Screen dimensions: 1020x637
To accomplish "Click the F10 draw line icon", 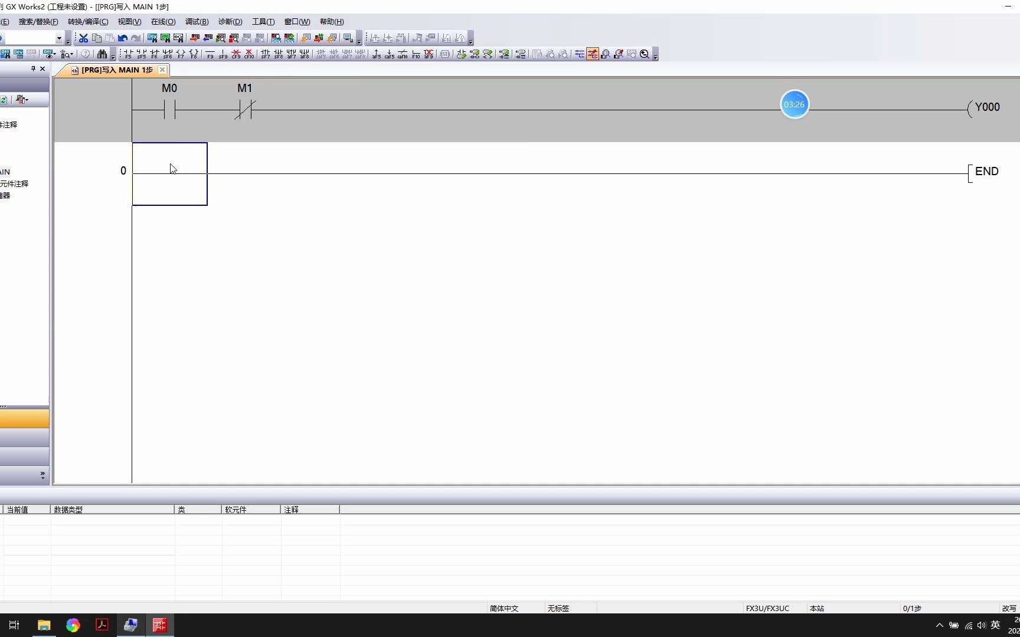I will tap(416, 54).
